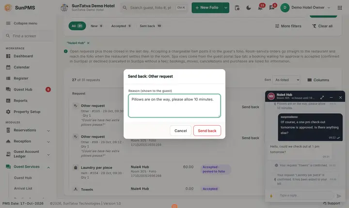Open the Sort As listed dropdown
This screenshot has width=349, height=208.
(x=286, y=80)
